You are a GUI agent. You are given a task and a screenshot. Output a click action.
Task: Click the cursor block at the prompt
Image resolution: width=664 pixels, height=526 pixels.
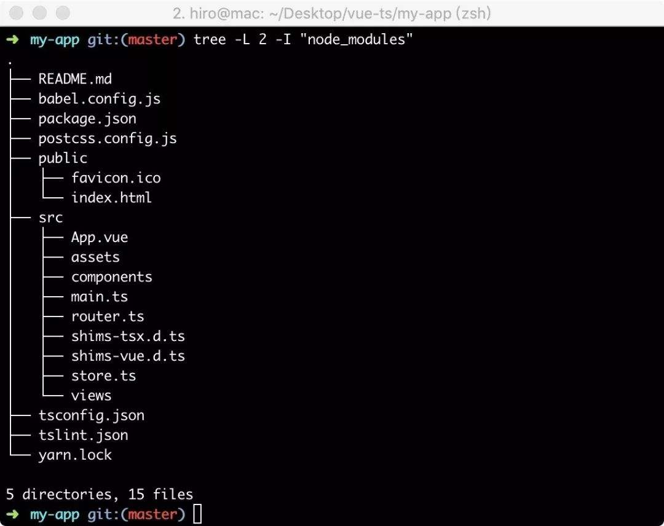(x=197, y=514)
